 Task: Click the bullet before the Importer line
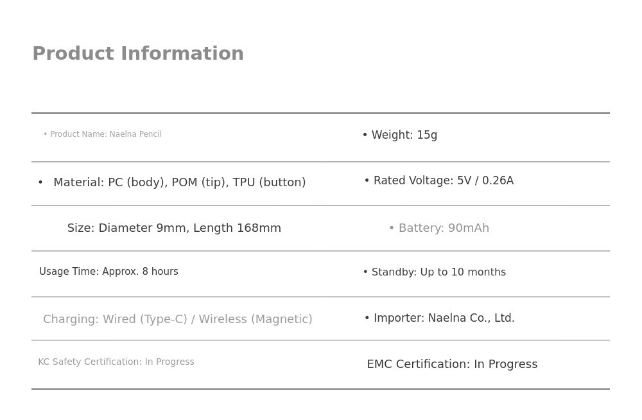tap(367, 319)
